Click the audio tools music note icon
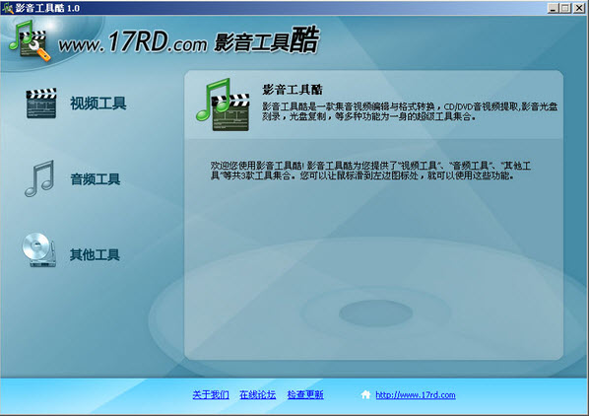Viewport: 589px width, 416px height. click(x=39, y=178)
